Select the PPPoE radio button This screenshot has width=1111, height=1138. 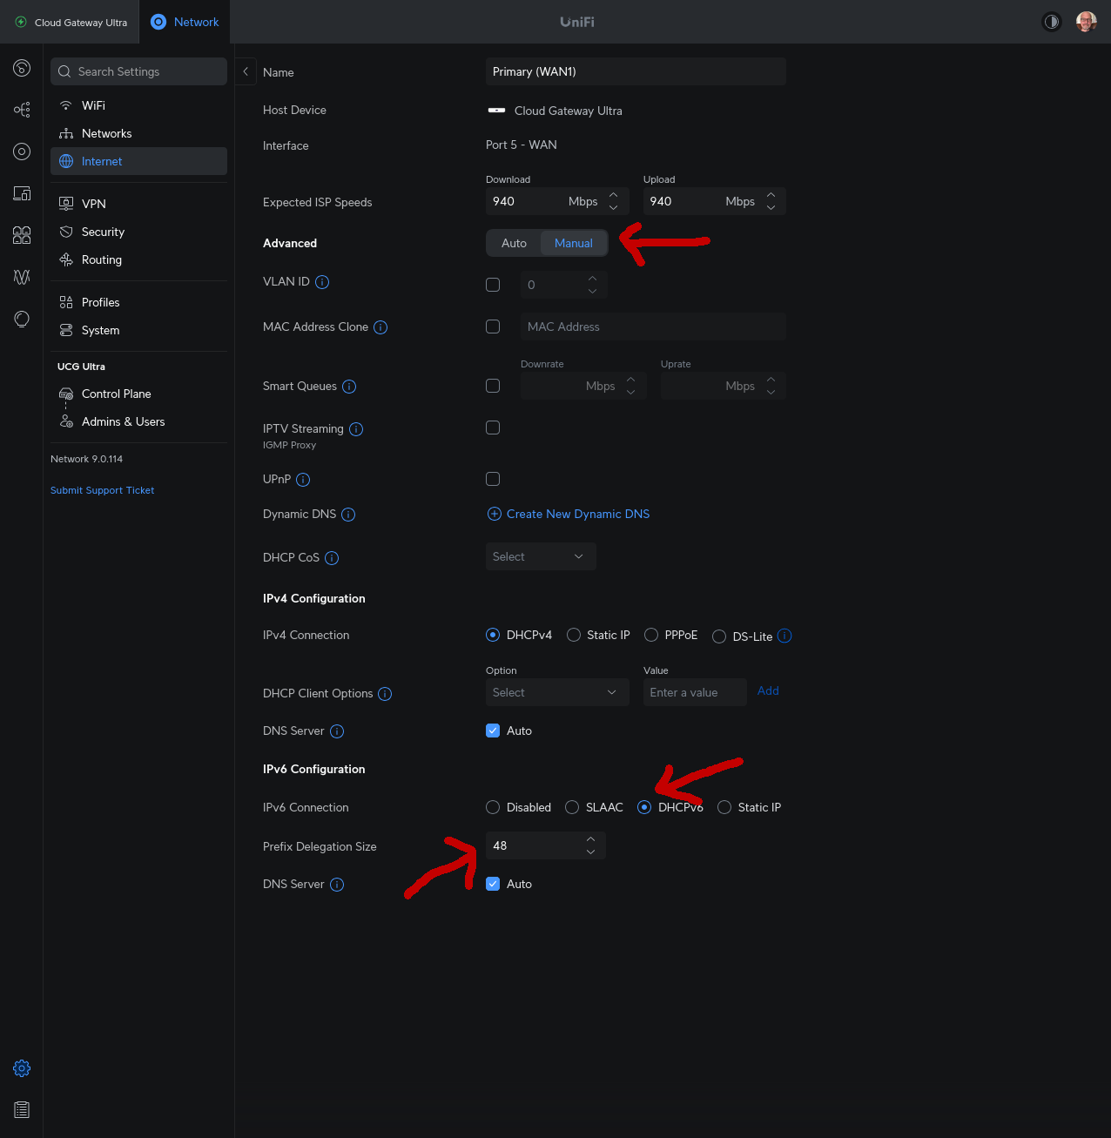[x=651, y=635]
